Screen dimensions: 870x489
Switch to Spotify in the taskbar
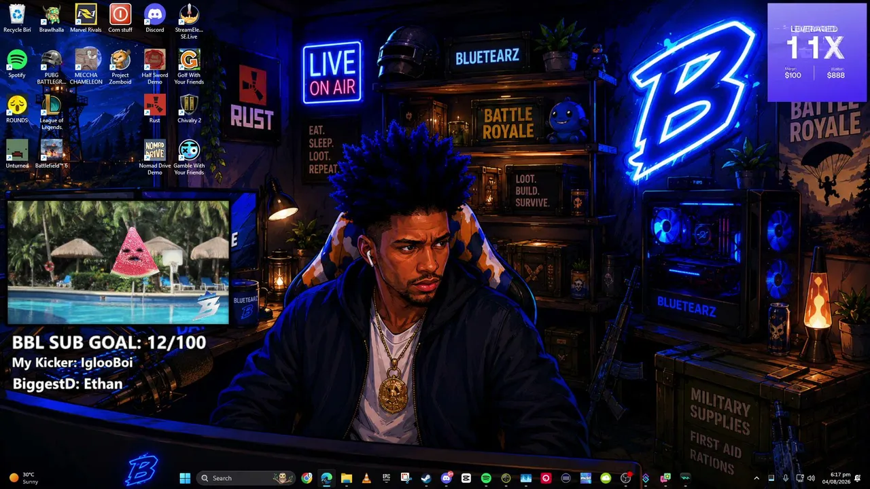click(486, 478)
